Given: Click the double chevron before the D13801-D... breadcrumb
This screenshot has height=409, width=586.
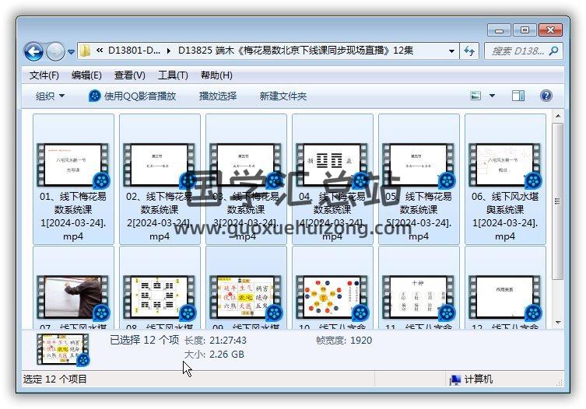Looking at the screenshot, I should point(100,51).
